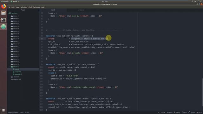Open Git panel indicator in status bar

click(x=199, y=112)
